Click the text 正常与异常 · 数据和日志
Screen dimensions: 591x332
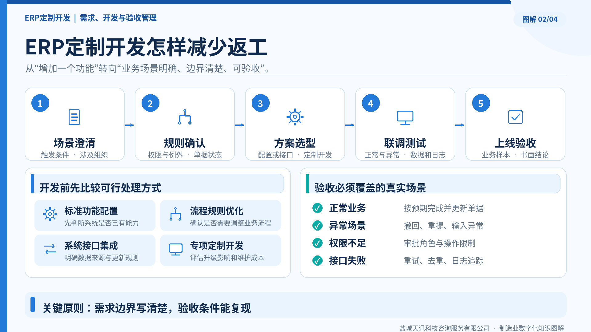tap(405, 155)
